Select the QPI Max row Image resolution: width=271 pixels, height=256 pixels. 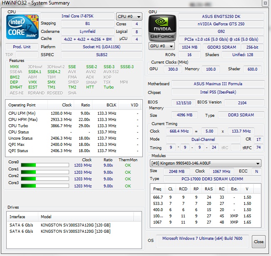click(74, 144)
